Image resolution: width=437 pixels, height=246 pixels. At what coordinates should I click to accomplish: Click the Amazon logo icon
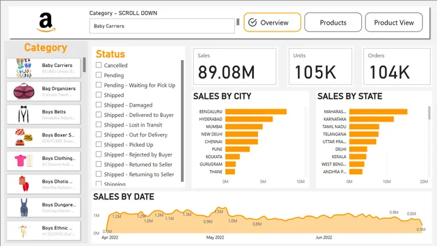coord(46,23)
